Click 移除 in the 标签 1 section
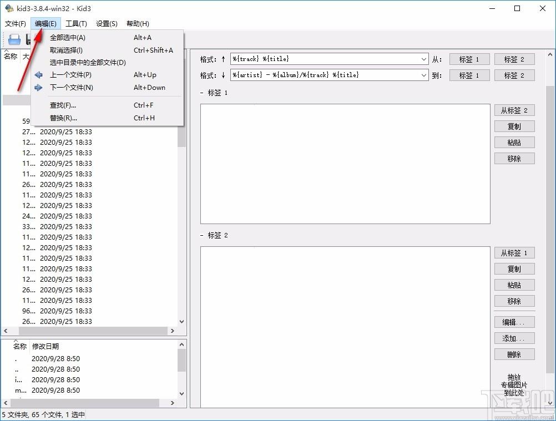This screenshot has height=421, width=556. [x=514, y=159]
